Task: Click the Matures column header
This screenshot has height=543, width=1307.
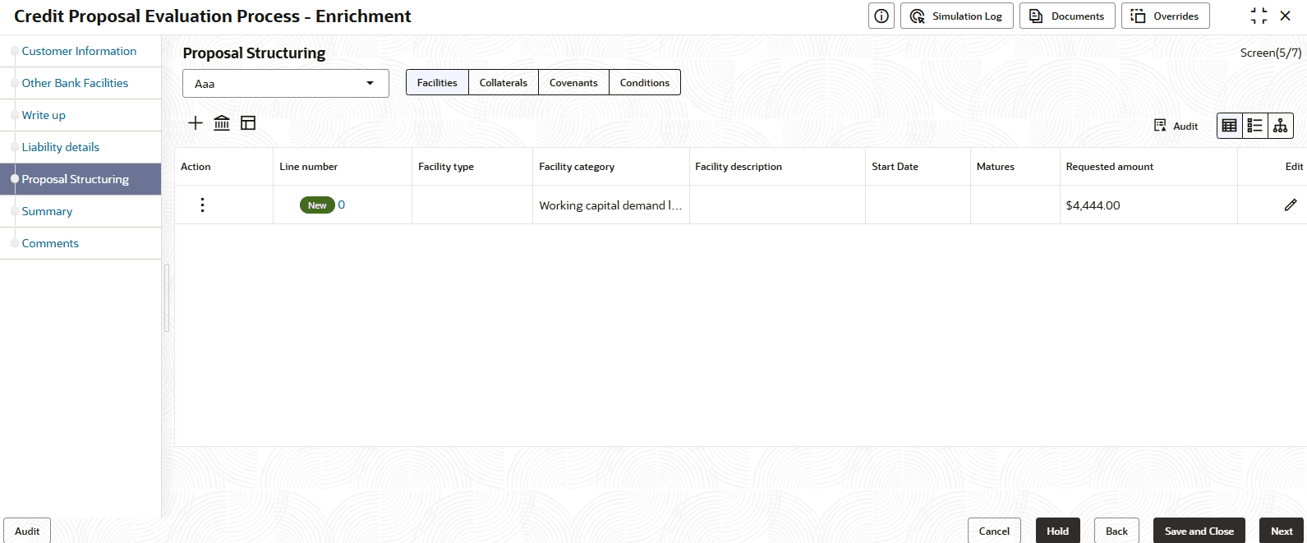Action: [x=996, y=167]
